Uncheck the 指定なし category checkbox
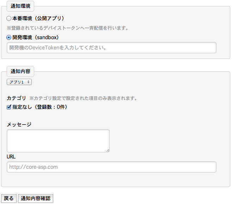232x204 pixels. [9, 107]
